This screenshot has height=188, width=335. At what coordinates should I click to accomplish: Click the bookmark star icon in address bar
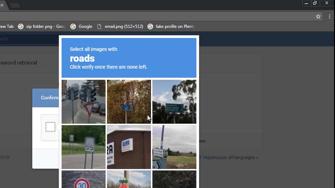[x=318, y=16]
